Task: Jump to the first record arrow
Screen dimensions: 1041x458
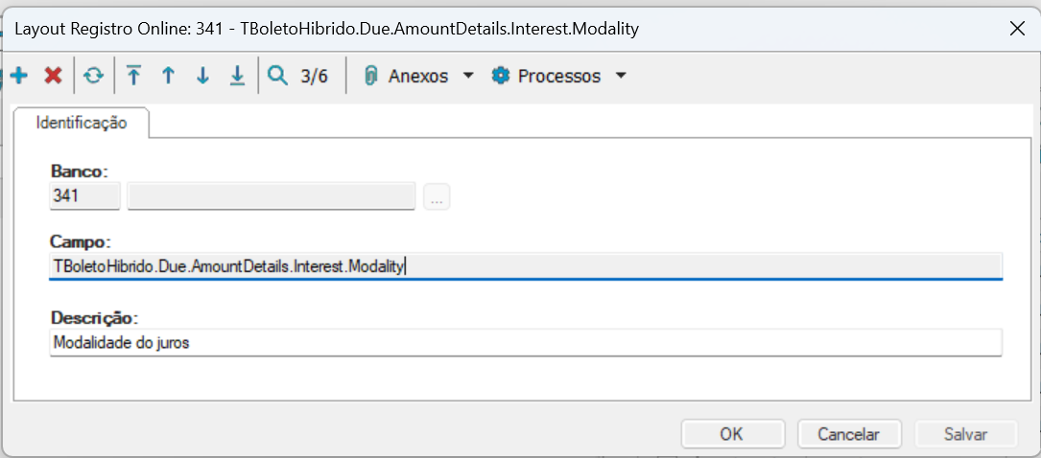Action: [133, 76]
